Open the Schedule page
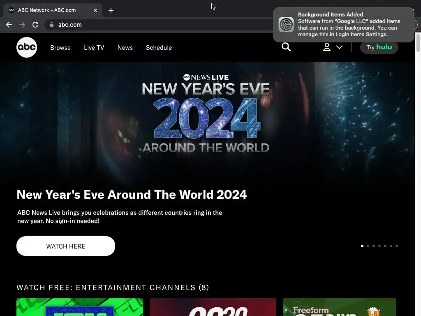Viewport: 421px width, 316px height. tap(159, 48)
